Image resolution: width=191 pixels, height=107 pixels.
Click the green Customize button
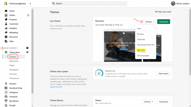pos(164,22)
